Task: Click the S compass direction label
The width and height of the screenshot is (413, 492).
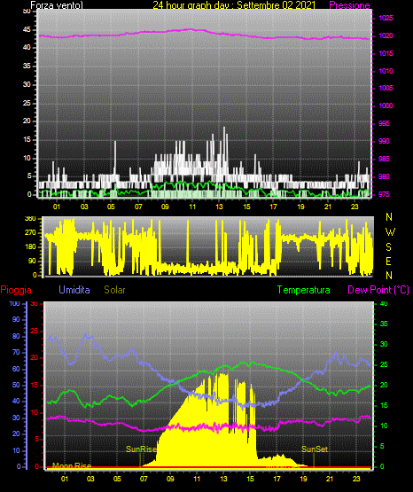Action: click(x=388, y=247)
